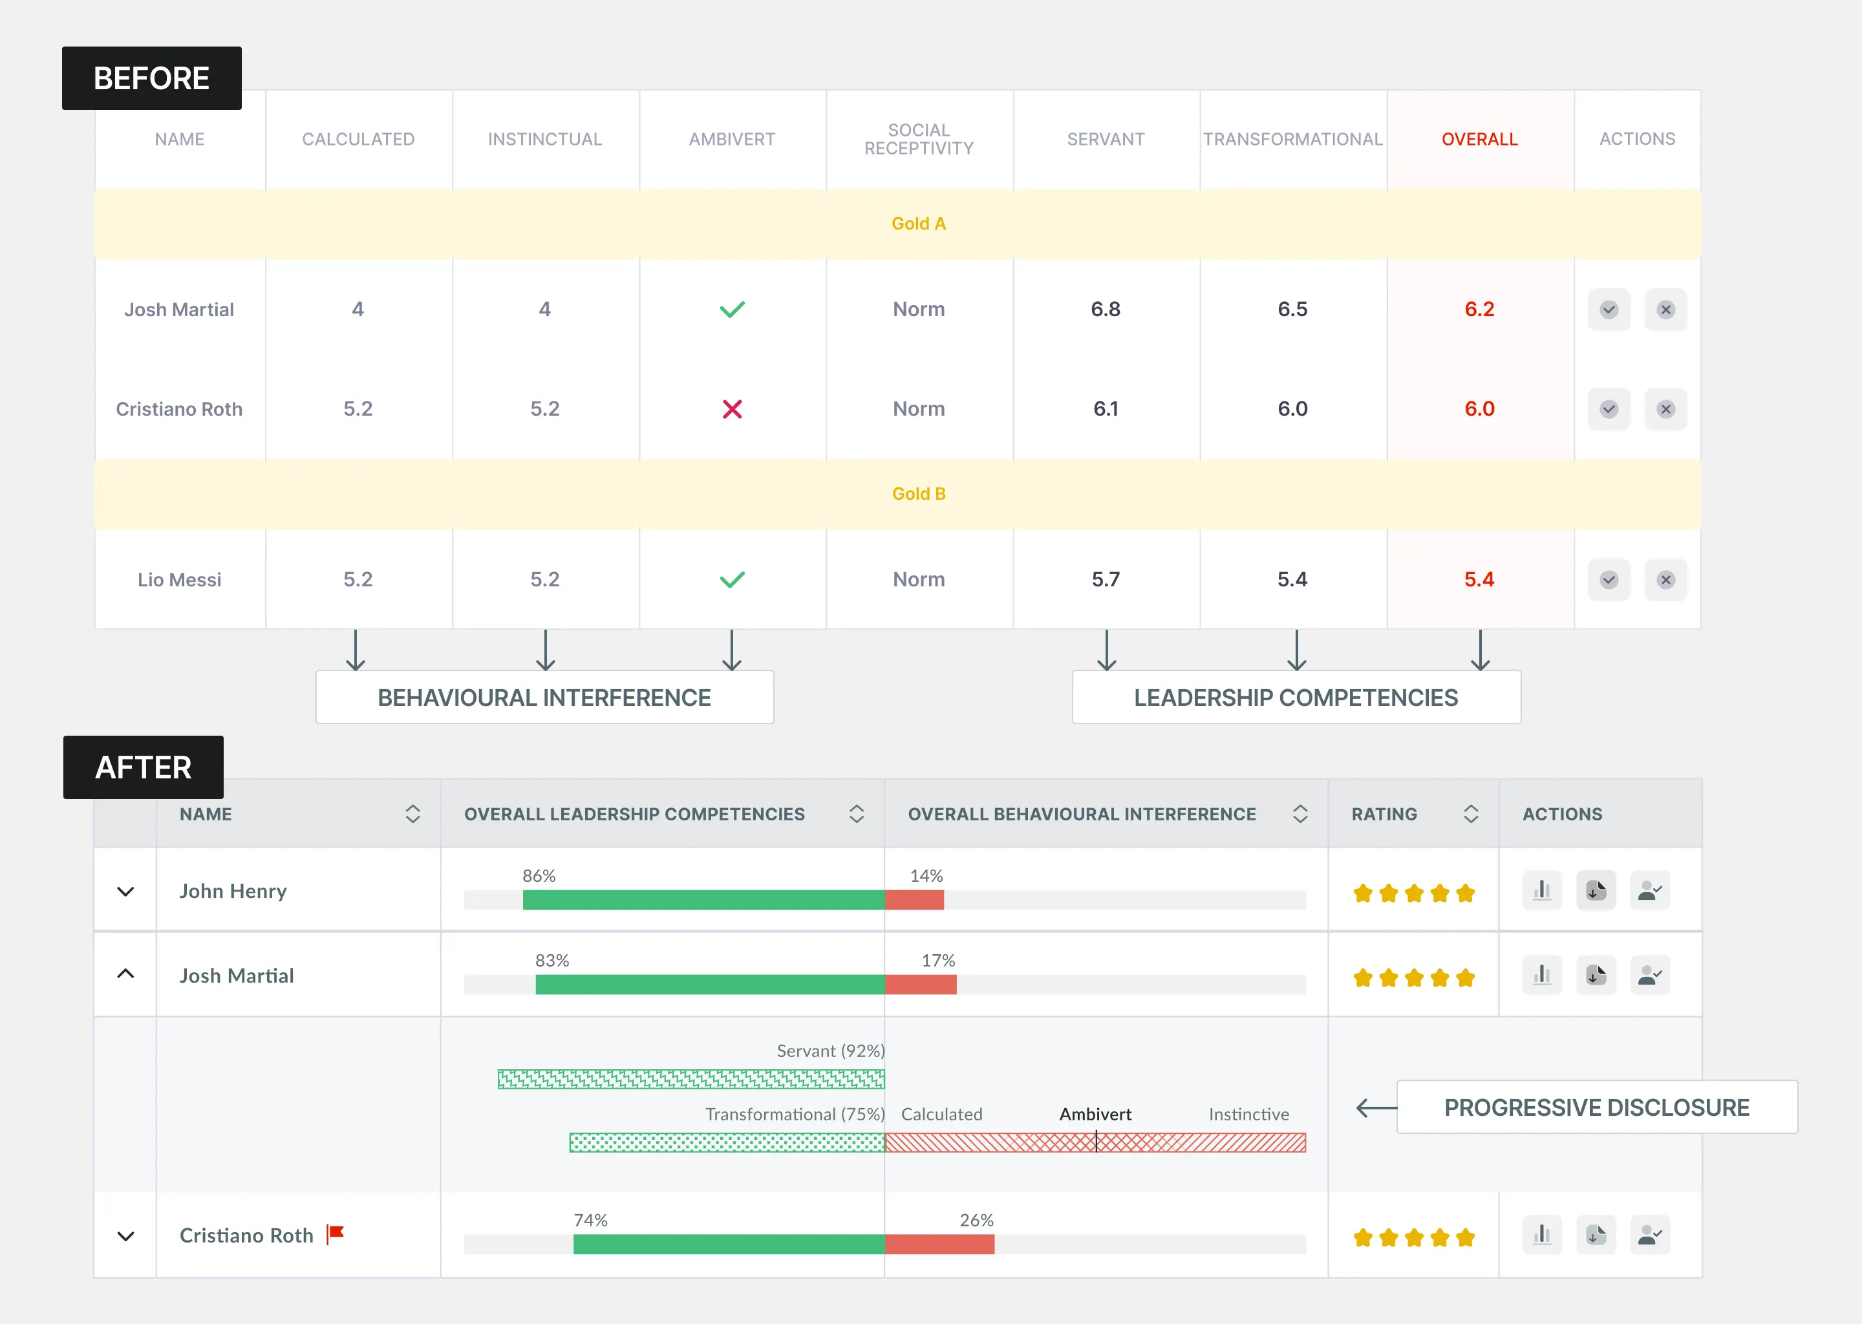
Task: Click John Henry's 86% green competency bar
Action: pos(703,900)
